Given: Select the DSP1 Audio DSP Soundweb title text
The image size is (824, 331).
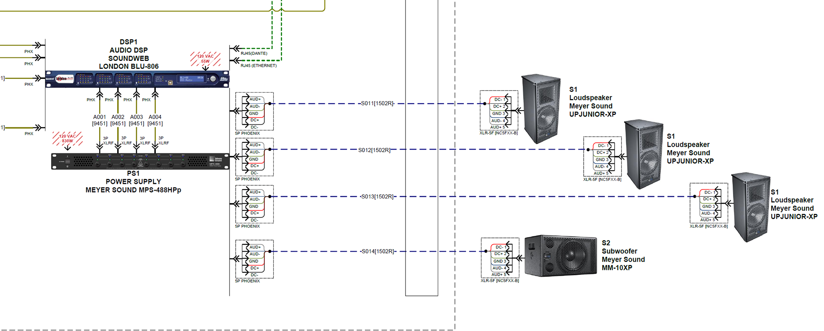Looking at the screenshot, I should click(x=129, y=54).
